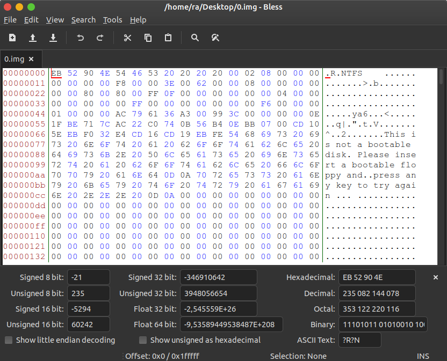The image size is (447, 361).
Task: Click ASCII text 'rt a bootable flo'
Action: click(370, 165)
